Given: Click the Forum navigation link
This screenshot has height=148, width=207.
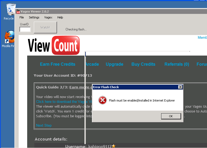Looking at the screenshot, I should click(202, 64).
